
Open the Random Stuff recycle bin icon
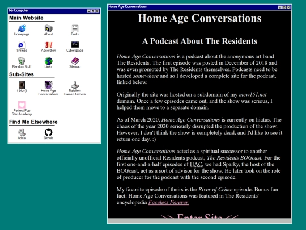click(22, 63)
